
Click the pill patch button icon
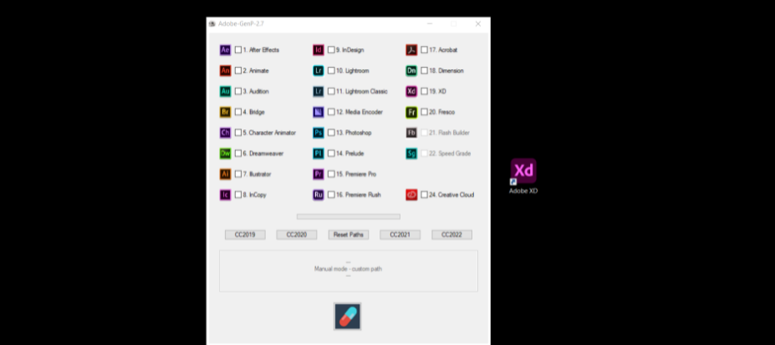[x=348, y=317]
